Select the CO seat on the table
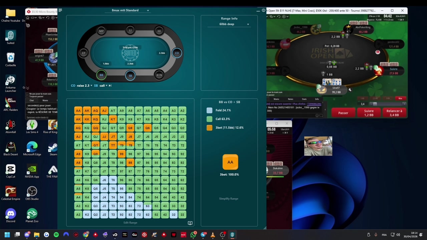The width and height of the screenshot is (427, 240). pos(177,53)
